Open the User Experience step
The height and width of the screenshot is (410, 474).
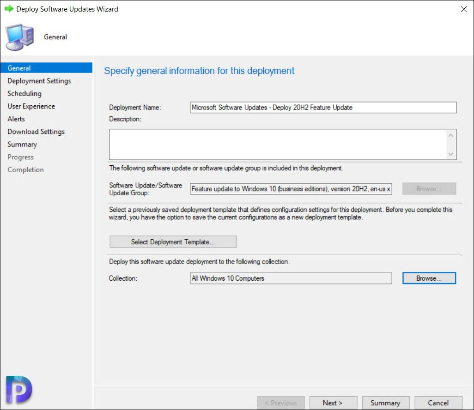pos(31,106)
